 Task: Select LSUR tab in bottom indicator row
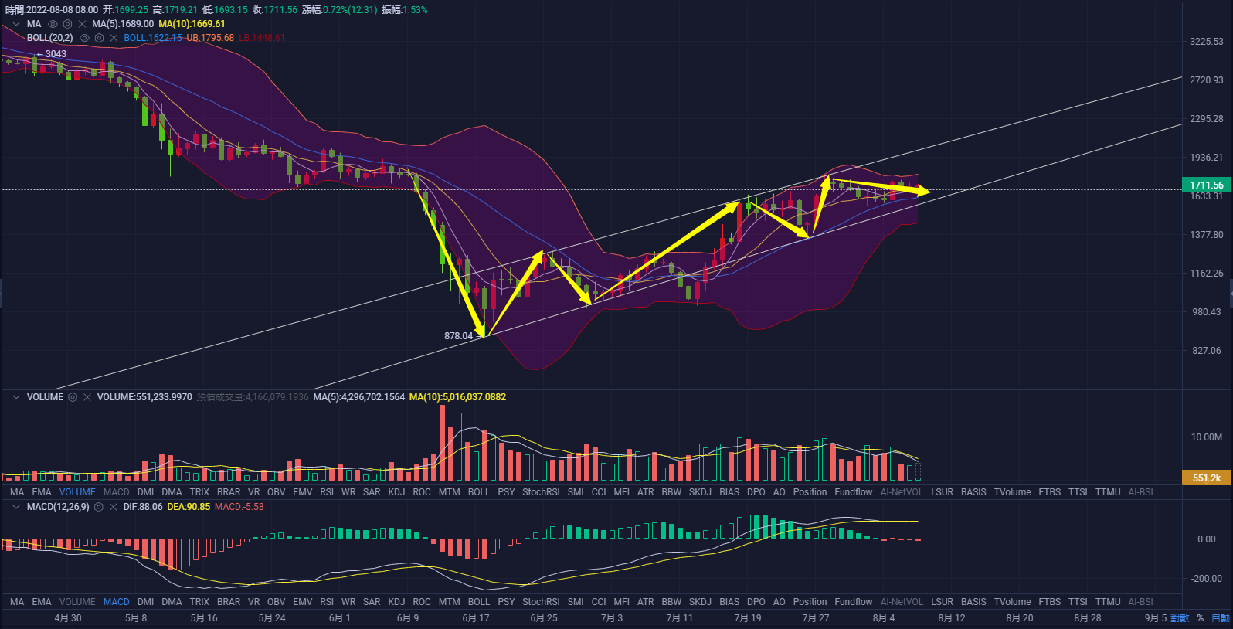[x=942, y=602]
